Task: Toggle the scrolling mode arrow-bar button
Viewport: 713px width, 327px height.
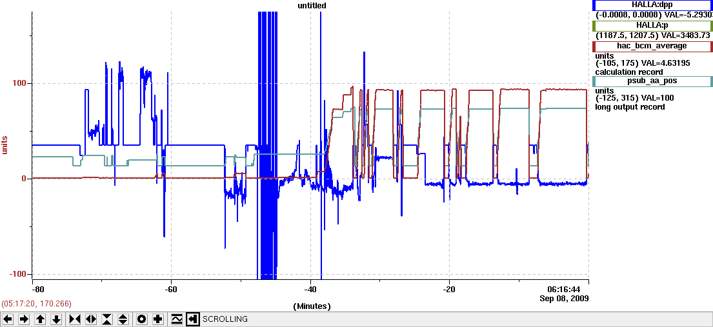Action: click(193, 319)
